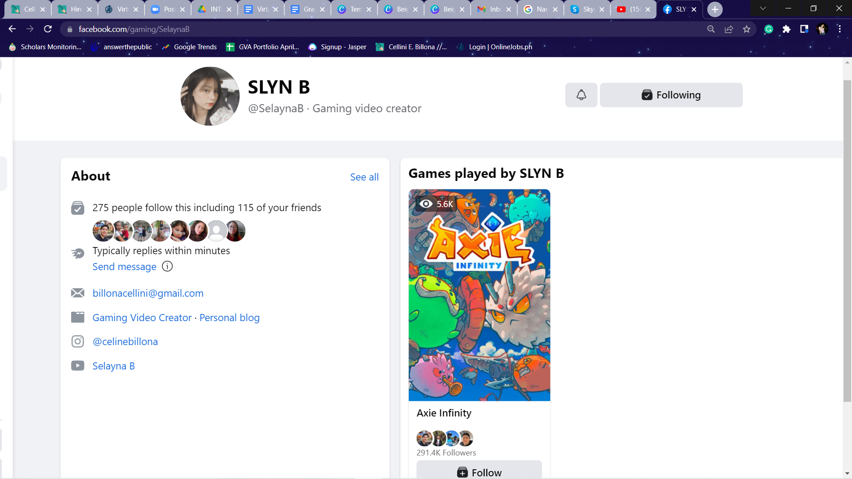Follow the Axie Infinity game
Image resolution: width=852 pixels, height=479 pixels.
[x=479, y=472]
